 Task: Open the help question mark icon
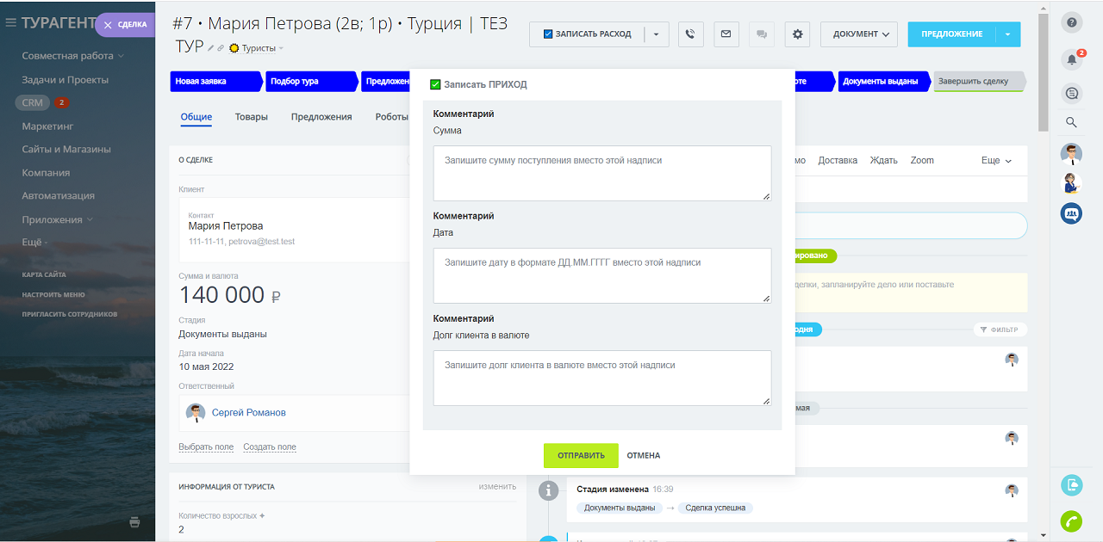(x=1072, y=22)
